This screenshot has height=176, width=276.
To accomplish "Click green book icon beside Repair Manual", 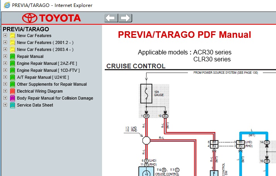I will (x=12, y=57).
